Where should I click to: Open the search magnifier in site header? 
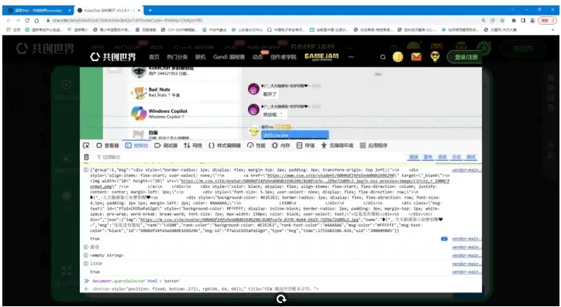pyautogui.click(x=383, y=56)
